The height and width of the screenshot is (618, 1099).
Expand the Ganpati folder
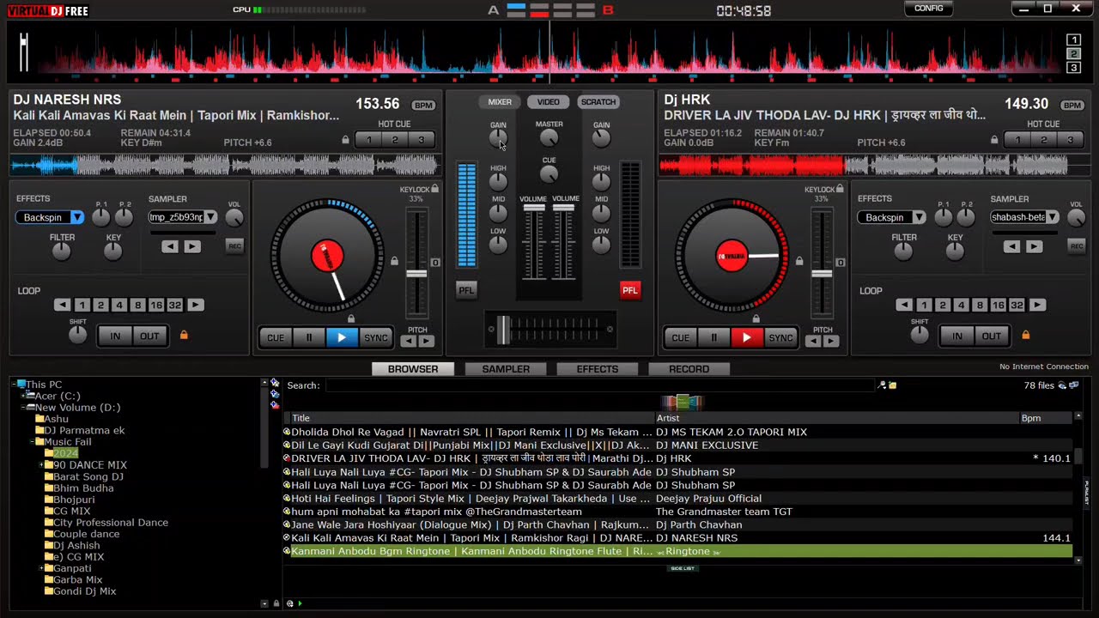click(41, 568)
